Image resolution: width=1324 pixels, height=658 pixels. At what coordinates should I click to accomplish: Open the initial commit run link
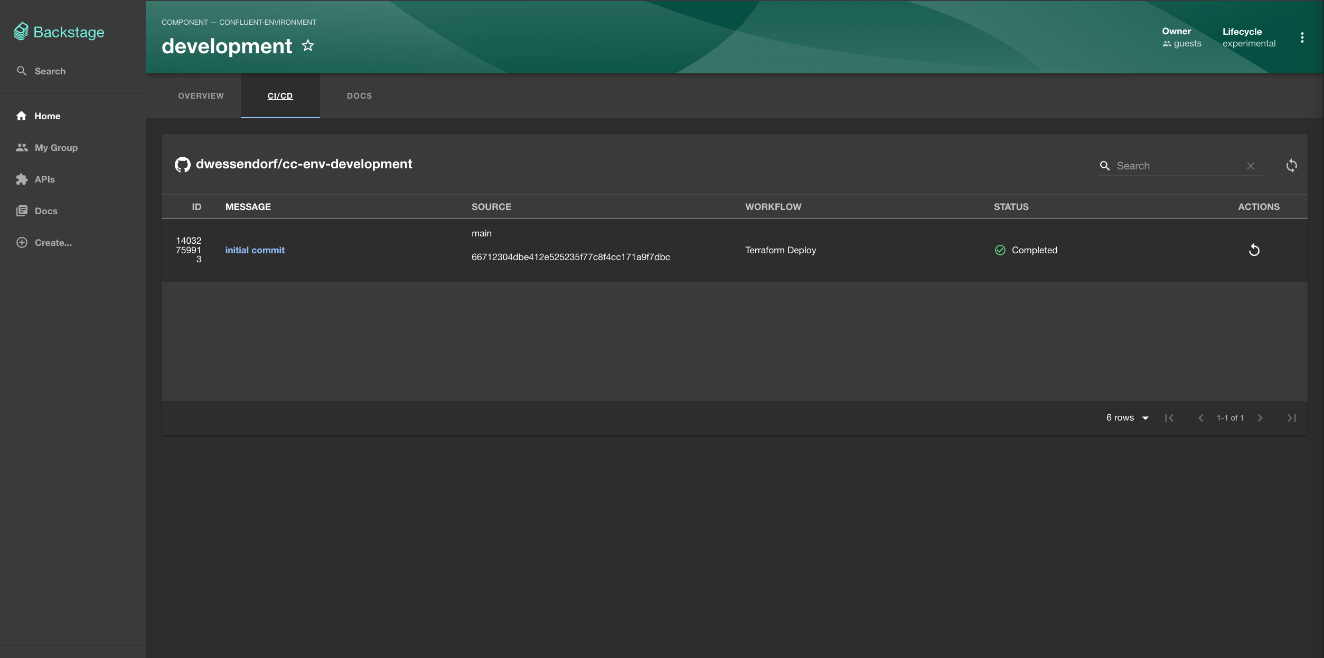[x=255, y=250]
